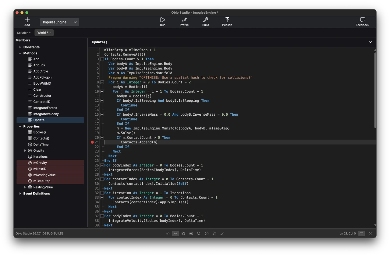Viewport: 390px width, 256px height.
Task: Collapse the code fold at line 37
Action: [102, 216]
